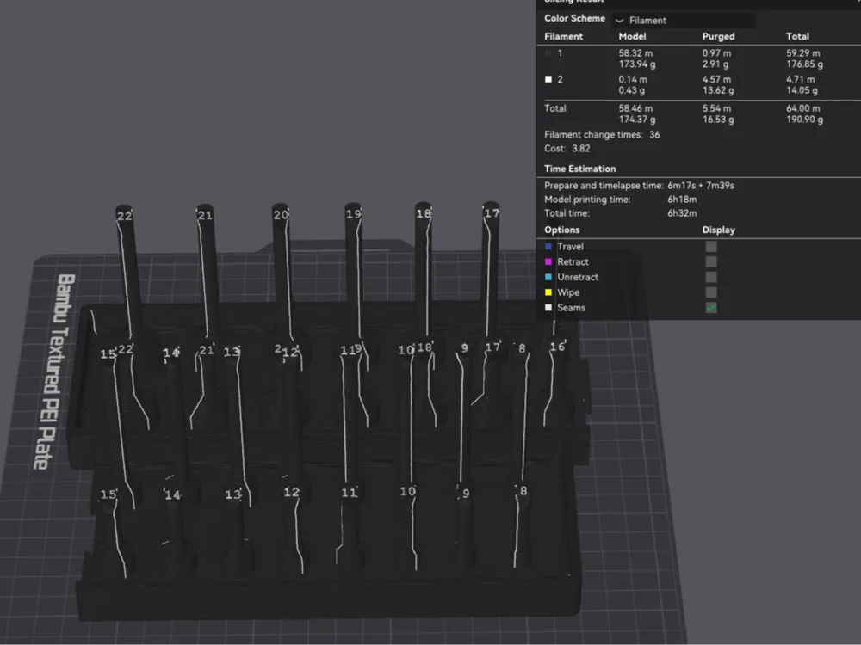Viewport: 861px width, 645px height.
Task: Open the Color Scheme Filament dropdown
Action: coord(684,21)
